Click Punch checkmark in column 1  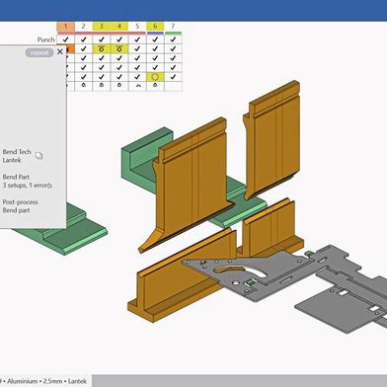[x=65, y=39]
